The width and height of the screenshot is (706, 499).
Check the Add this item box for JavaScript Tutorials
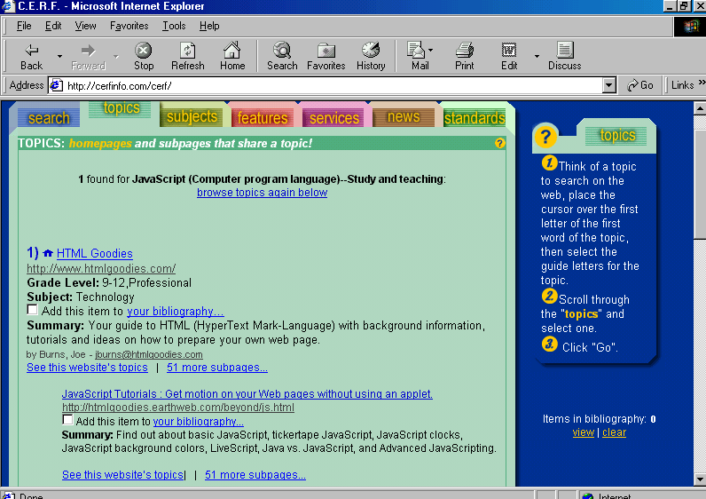67,420
